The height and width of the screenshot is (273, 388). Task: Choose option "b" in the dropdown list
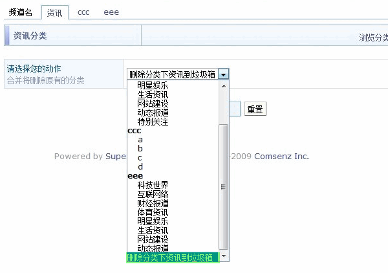tap(140, 149)
